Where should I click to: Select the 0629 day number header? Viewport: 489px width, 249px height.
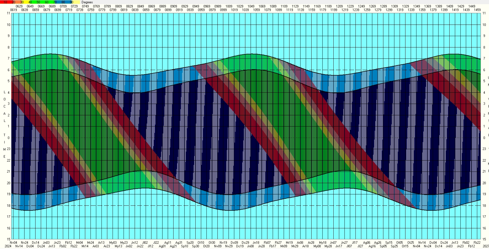point(19,6)
